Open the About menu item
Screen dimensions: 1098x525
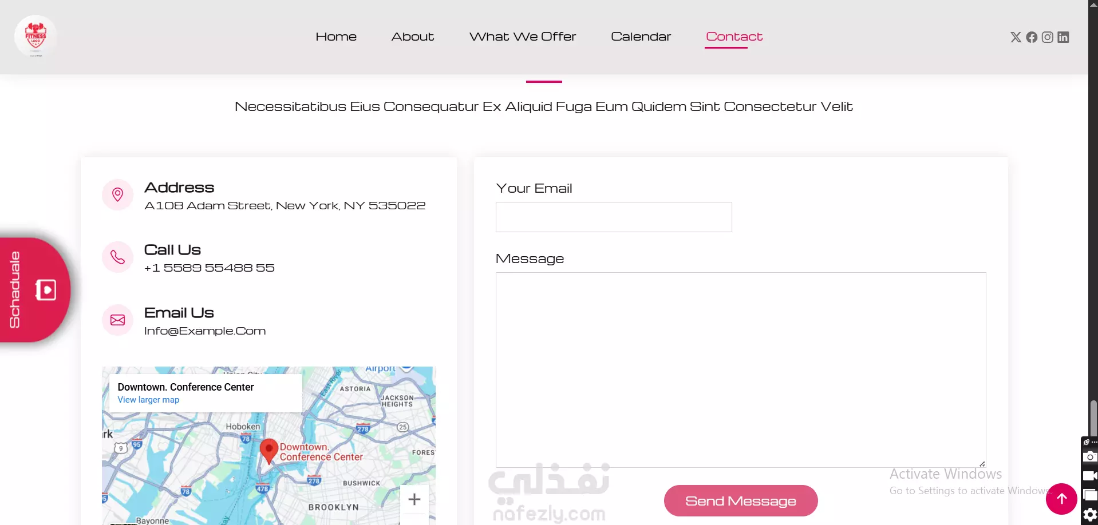413,37
